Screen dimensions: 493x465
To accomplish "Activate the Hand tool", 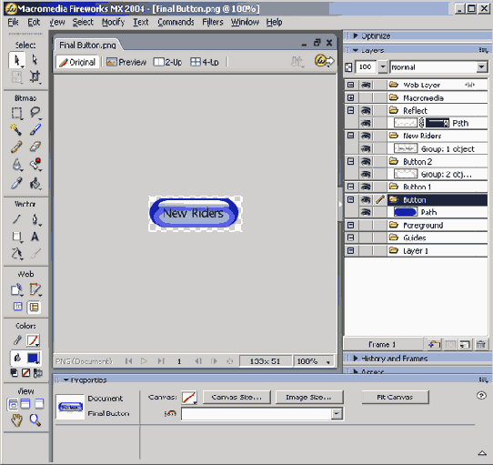I will (x=16, y=420).
